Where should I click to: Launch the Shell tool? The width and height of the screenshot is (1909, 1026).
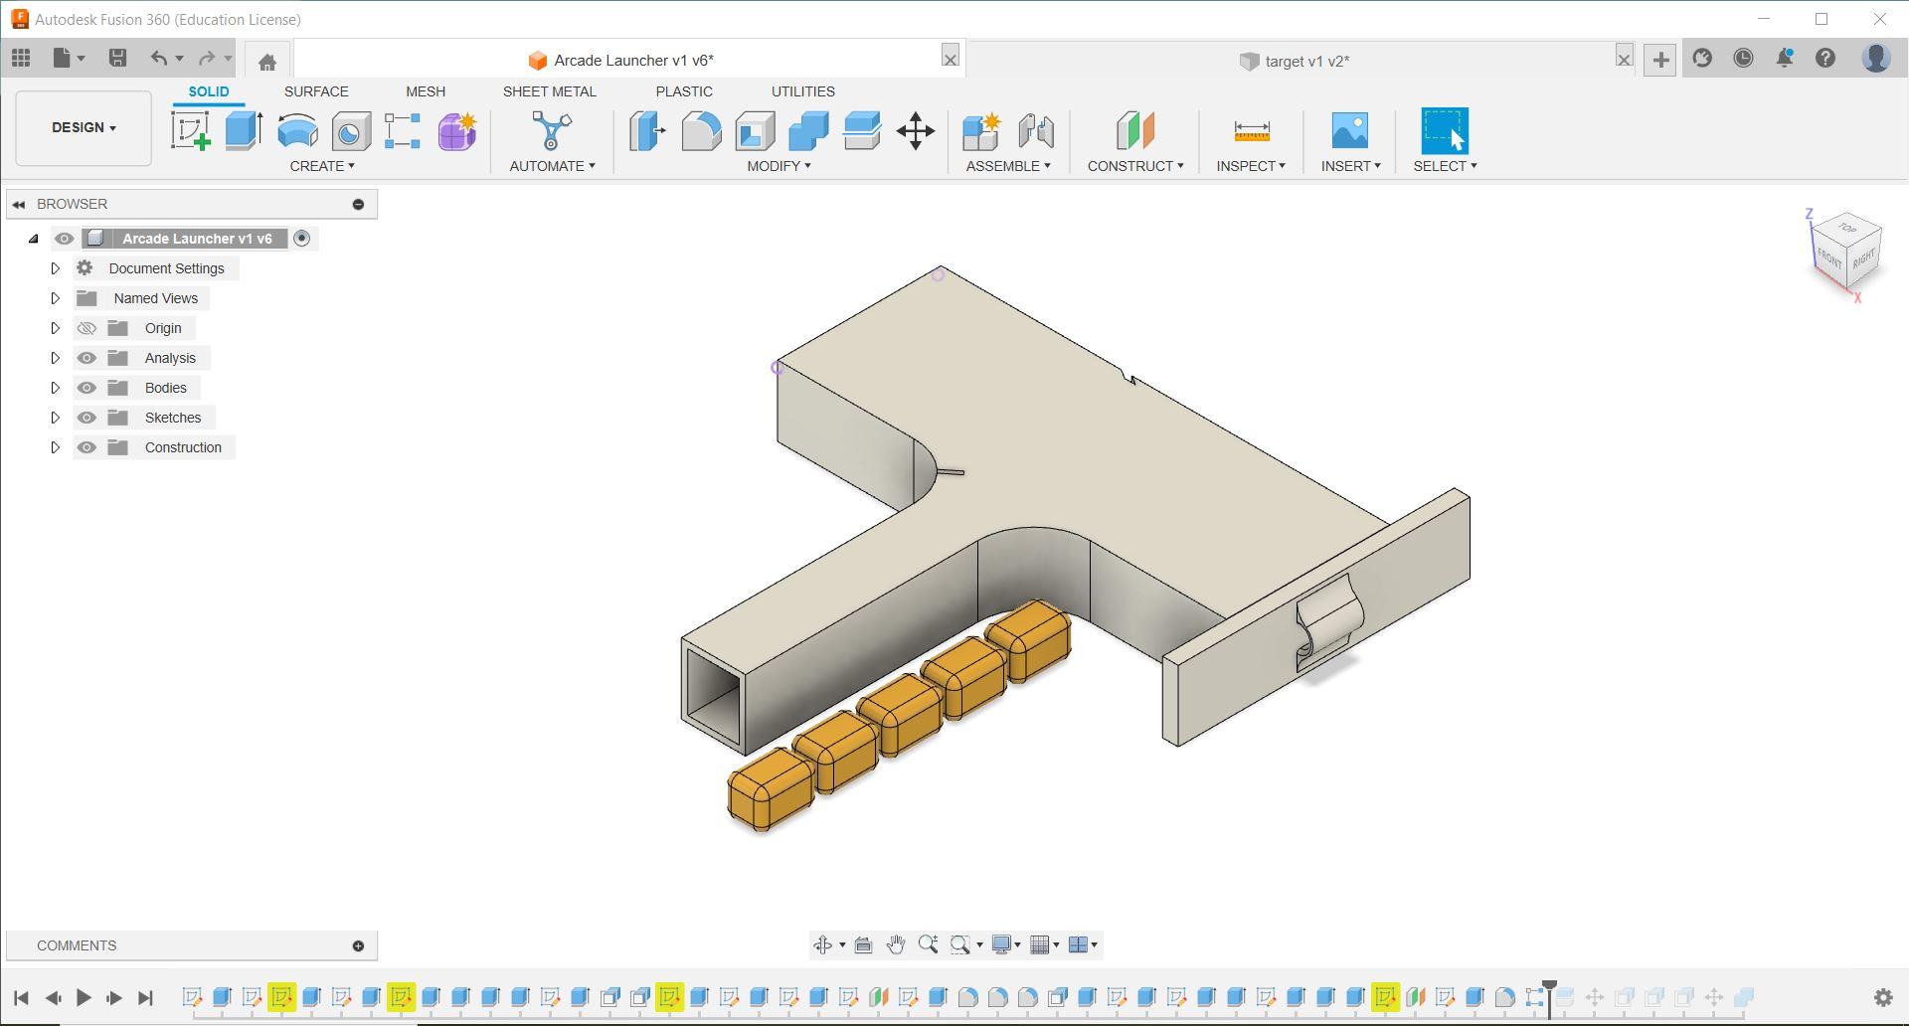coord(756,130)
